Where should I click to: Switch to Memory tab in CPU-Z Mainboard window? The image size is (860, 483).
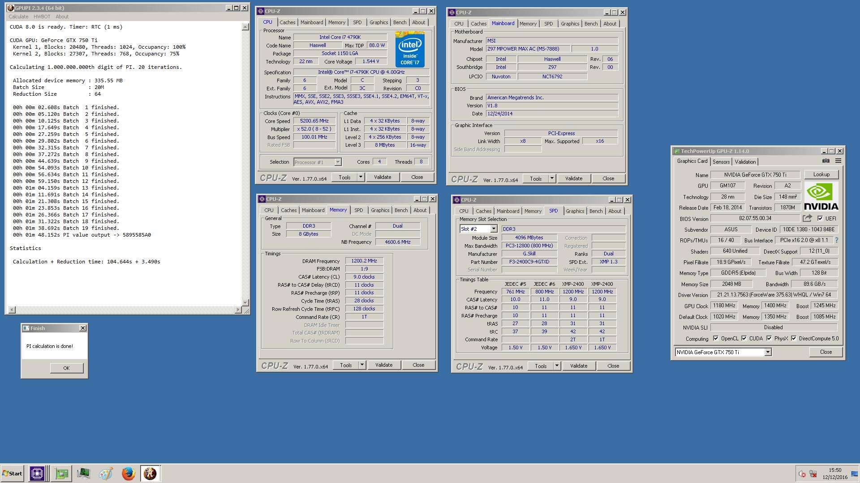click(528, 24)
